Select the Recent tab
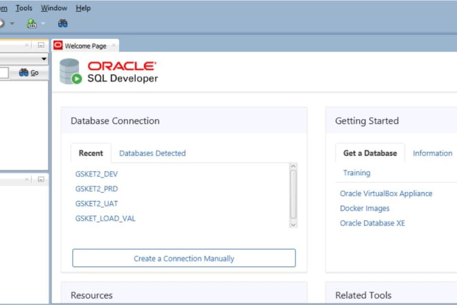 click(91, 153)
